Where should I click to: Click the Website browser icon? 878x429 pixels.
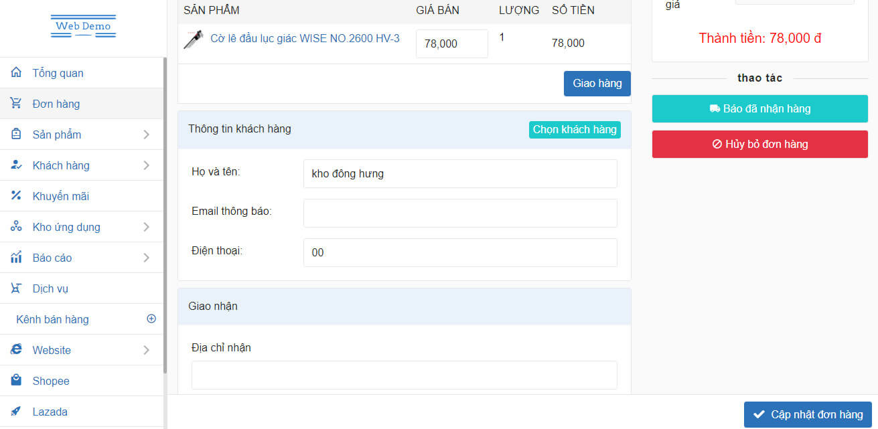click(x=17, y=350)
